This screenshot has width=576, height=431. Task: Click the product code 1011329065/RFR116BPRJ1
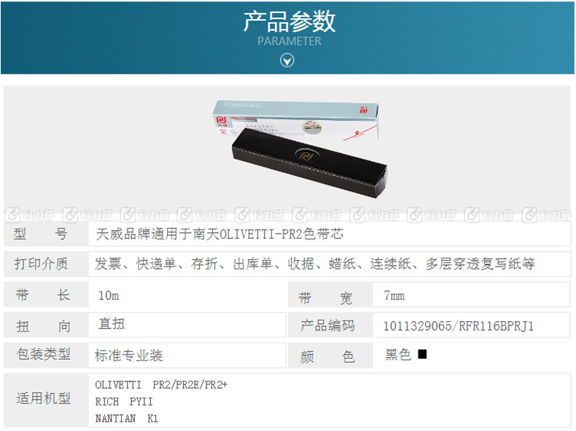[x=459, y=325]
